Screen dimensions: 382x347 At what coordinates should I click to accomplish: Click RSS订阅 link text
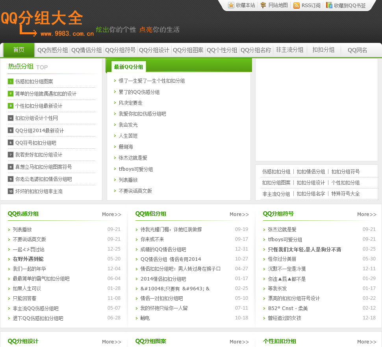pyautogui.click(x=311, y=6)
